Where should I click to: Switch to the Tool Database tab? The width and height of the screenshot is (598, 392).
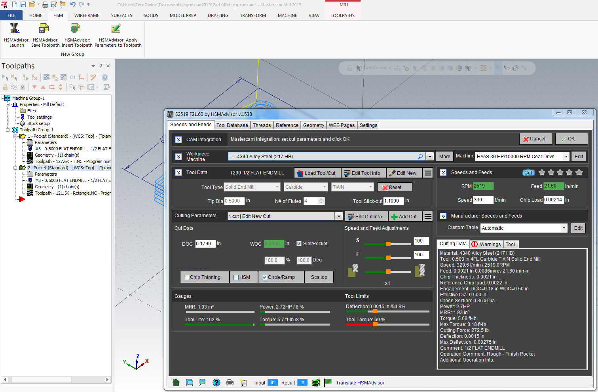[232, 125]
